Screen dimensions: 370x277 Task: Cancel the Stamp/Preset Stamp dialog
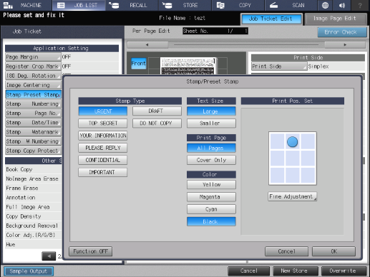tap(286, 251)
